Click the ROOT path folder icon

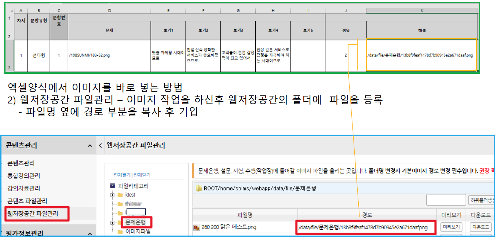click(x=199, y=188)
